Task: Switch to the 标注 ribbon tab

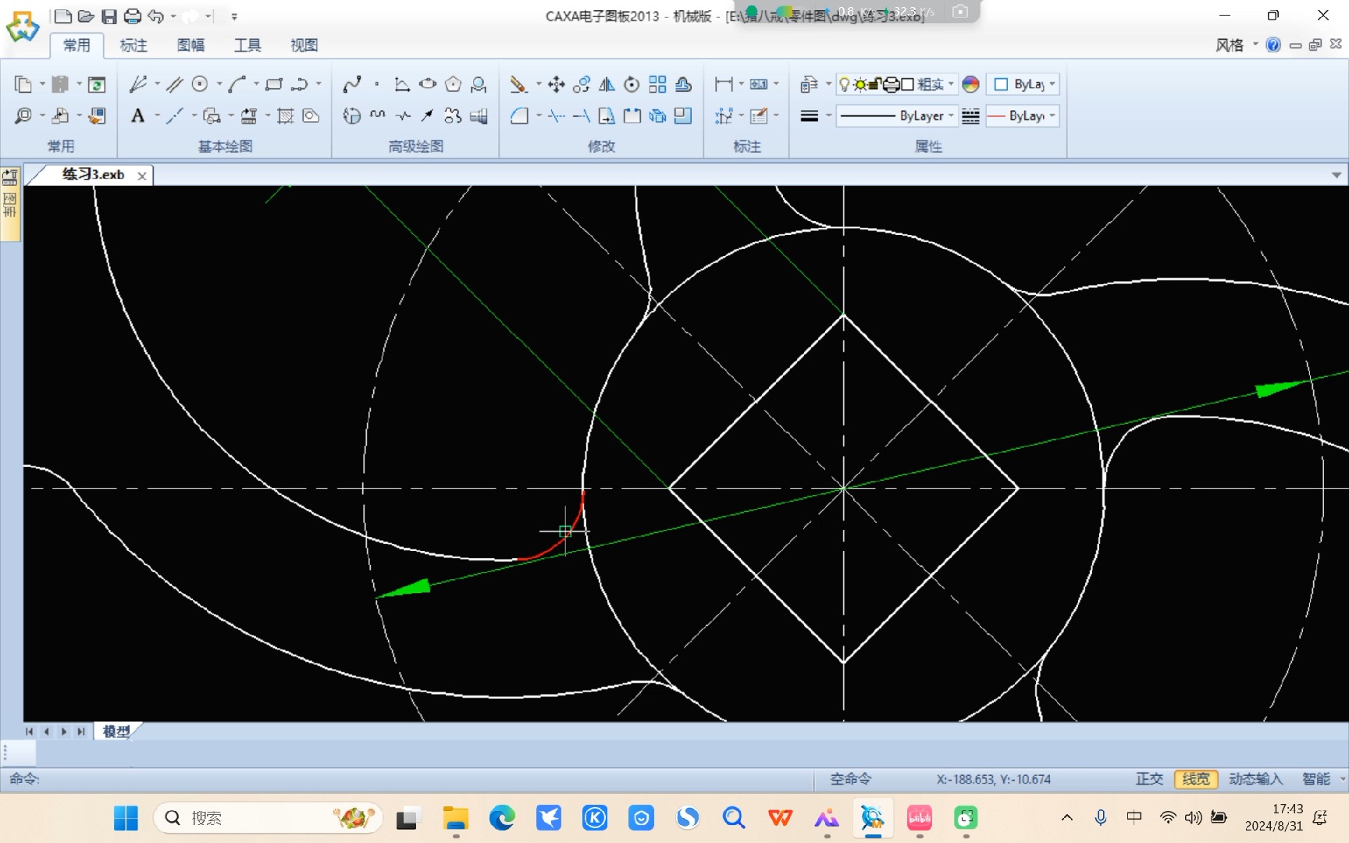Action: tap(133, 45)
